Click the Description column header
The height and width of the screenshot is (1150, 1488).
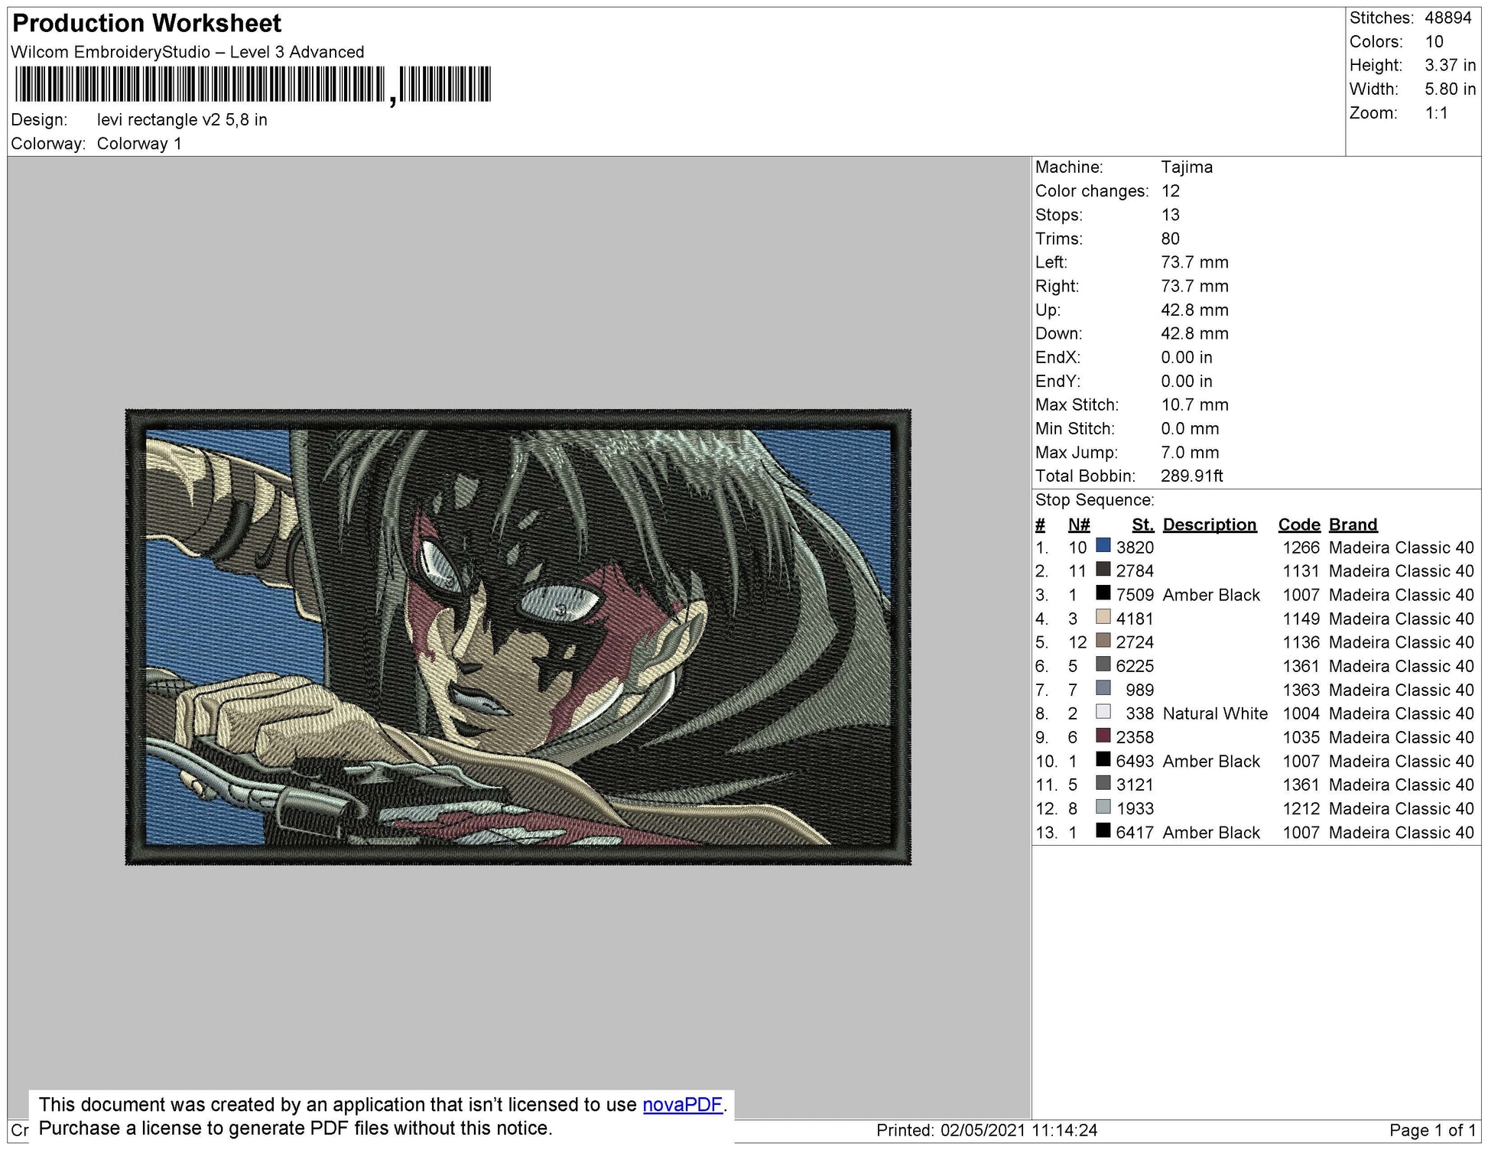click(1209, 525)
